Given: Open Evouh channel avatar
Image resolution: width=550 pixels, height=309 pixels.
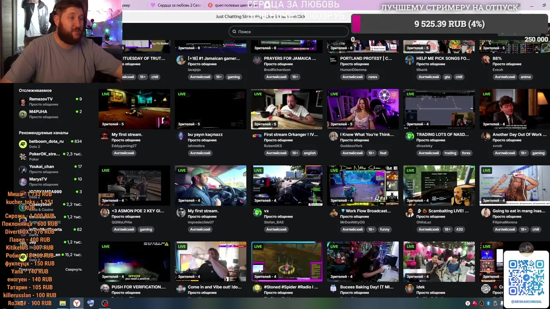Looking at the screenshot, I should click(x=486, y=60).
